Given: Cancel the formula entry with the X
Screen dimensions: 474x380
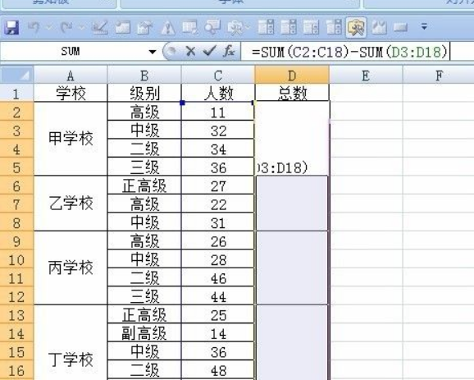Looking at the screenshot, I should pyautogui.click(x=190, y=51).
